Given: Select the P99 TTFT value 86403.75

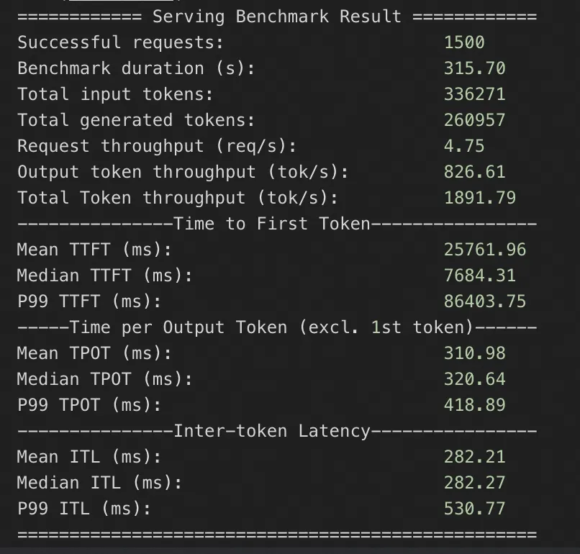Looking at the screenshot, I should pos(484,301).
